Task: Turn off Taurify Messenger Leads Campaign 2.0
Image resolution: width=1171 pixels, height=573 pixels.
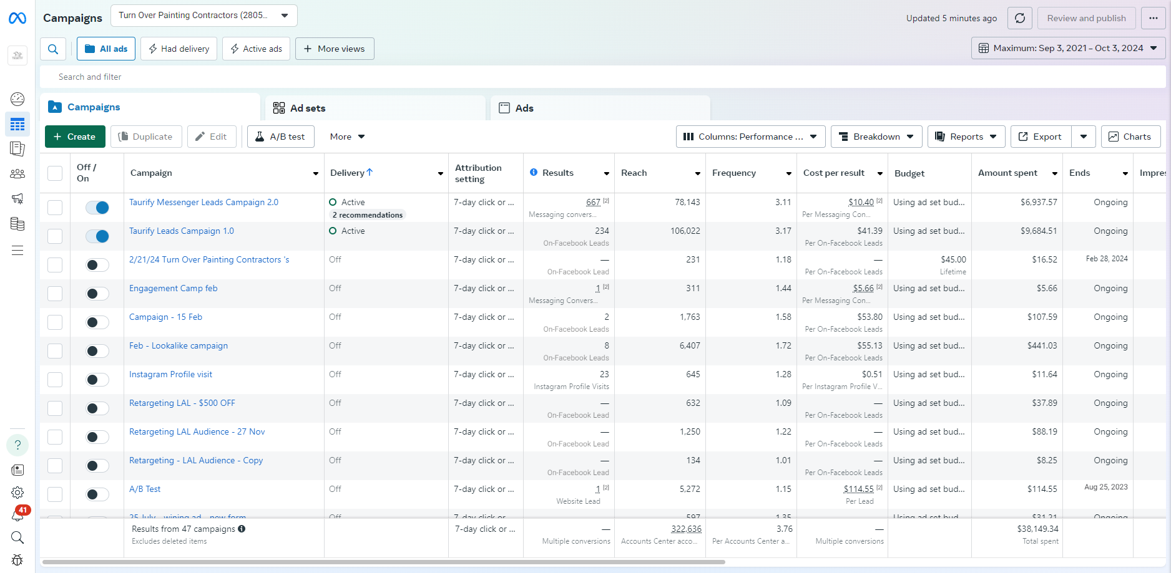Action: tap(97, 208)
